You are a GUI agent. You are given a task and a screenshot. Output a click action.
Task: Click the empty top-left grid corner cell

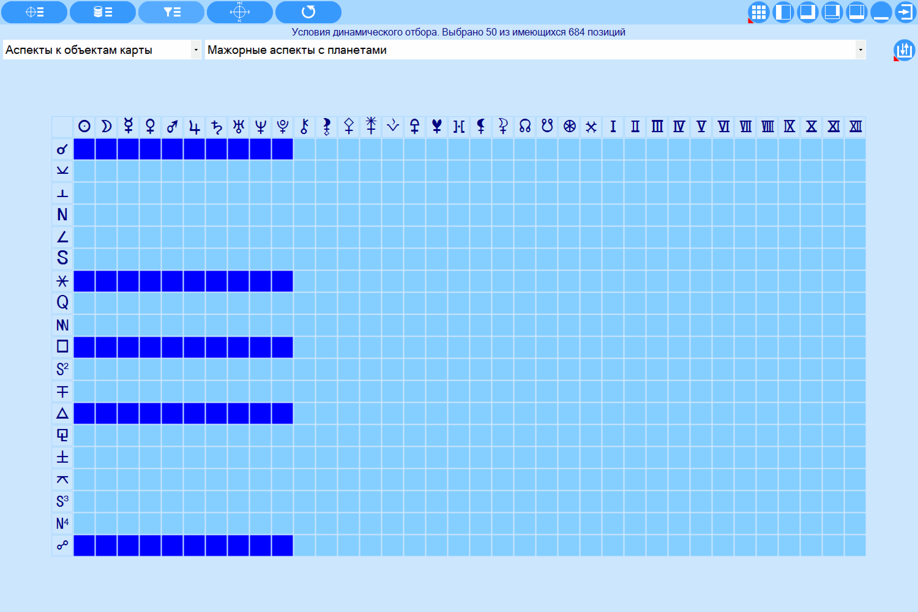coord(62,127)
